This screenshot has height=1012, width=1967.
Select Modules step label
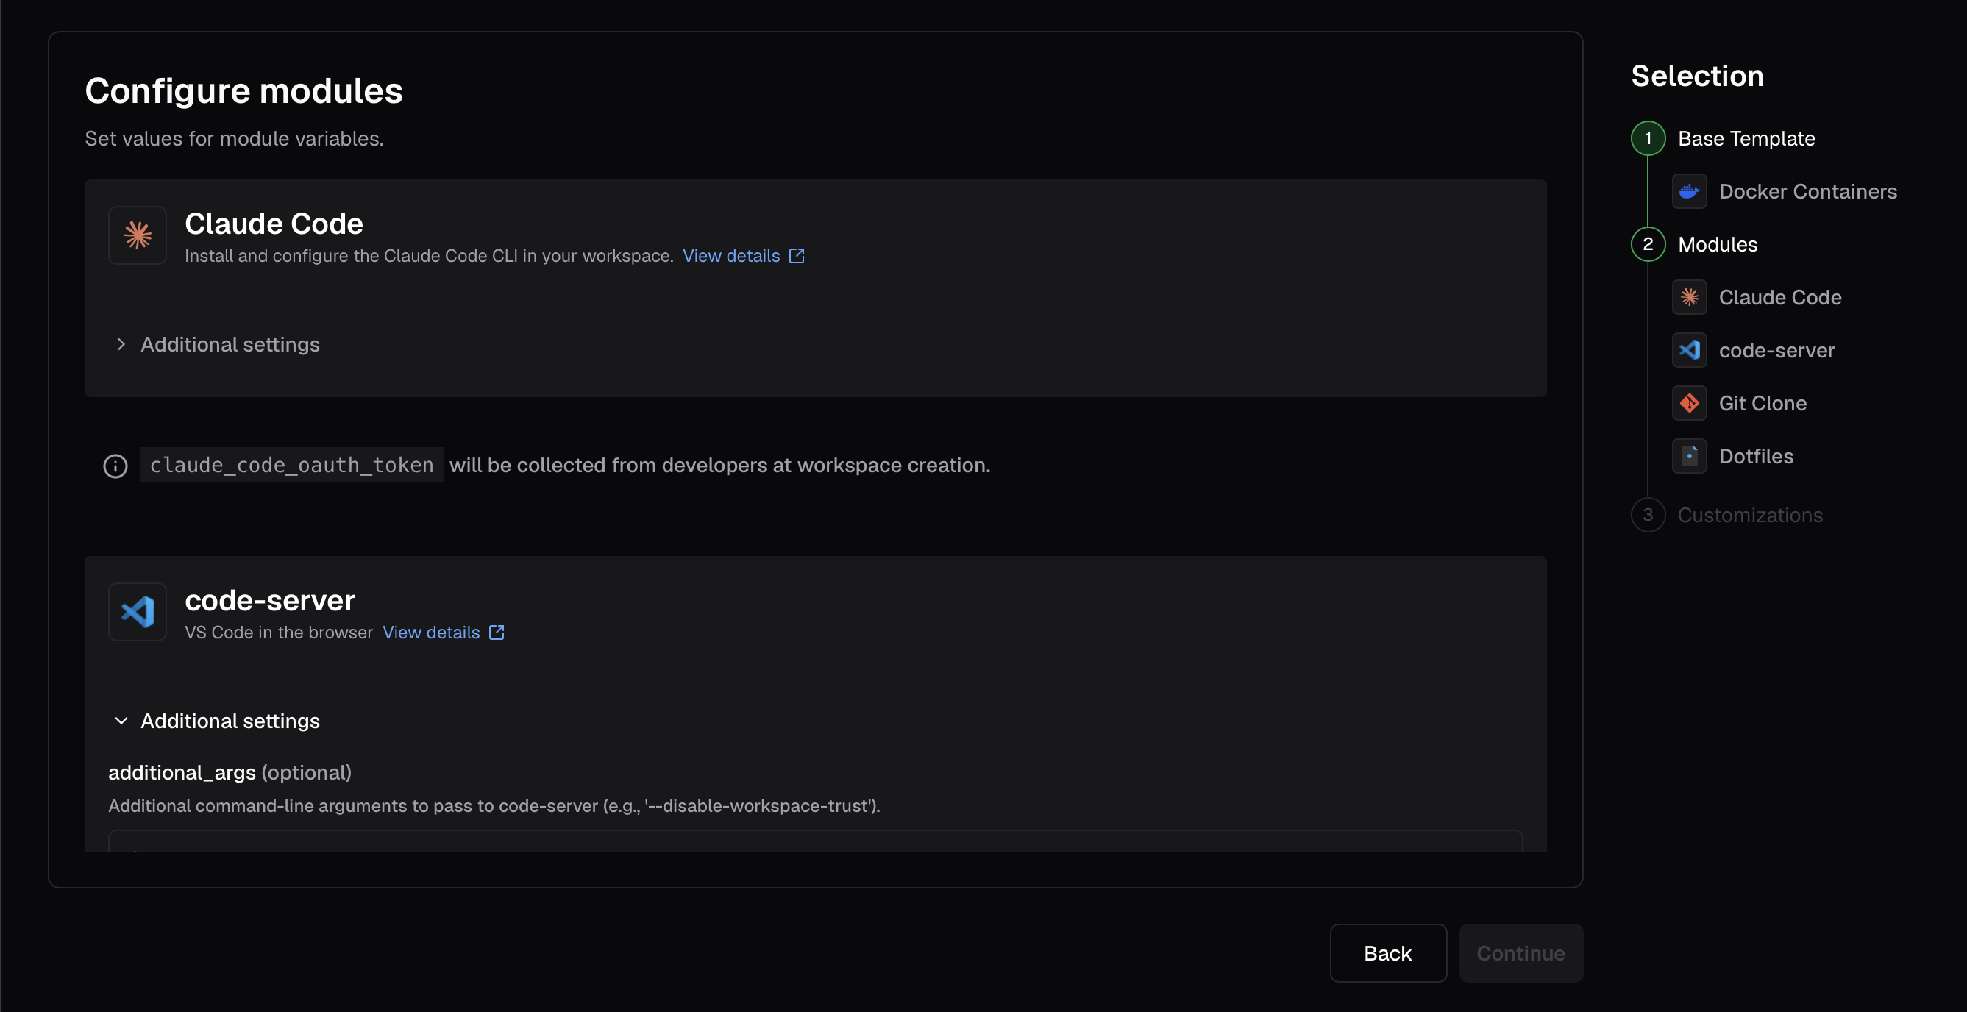(1718, 244)
